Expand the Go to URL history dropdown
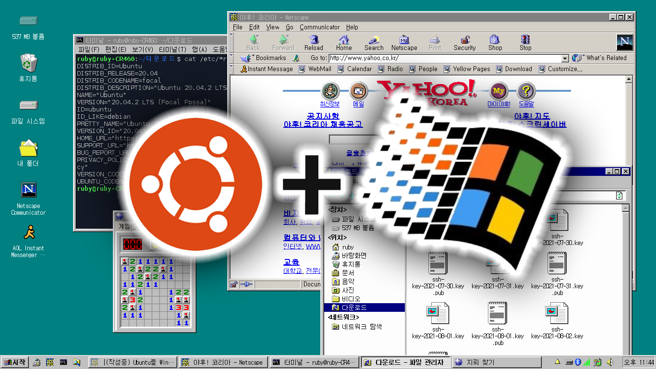Image resolution: width=656 pixels, height=369 pixels. 565,59
